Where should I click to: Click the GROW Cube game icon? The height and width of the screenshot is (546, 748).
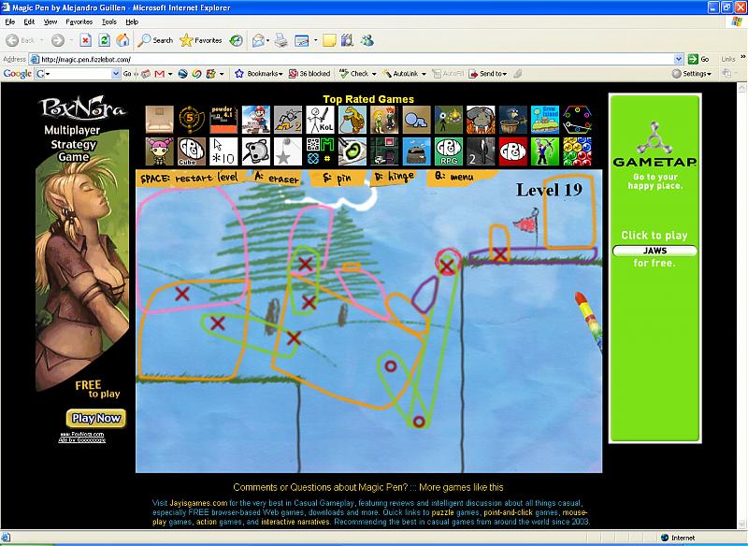(x=191, y=151)
